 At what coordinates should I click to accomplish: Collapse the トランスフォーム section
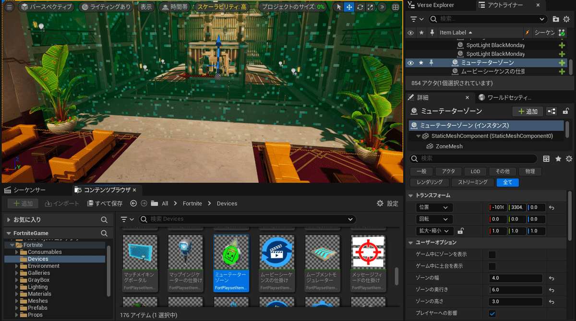coord(411,196)
